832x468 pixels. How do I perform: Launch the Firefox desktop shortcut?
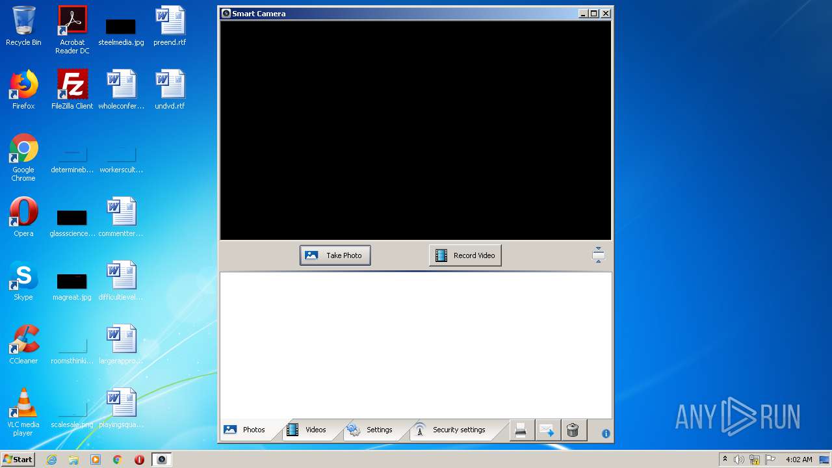pyautogui.click(x=23, y=90)
